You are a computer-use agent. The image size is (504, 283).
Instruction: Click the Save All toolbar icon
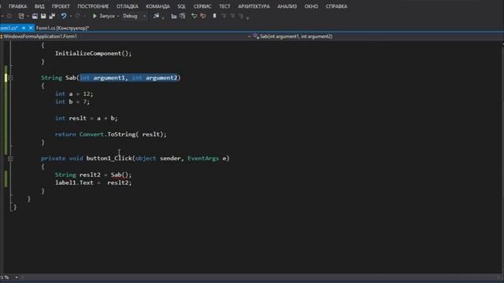(52, 16)
